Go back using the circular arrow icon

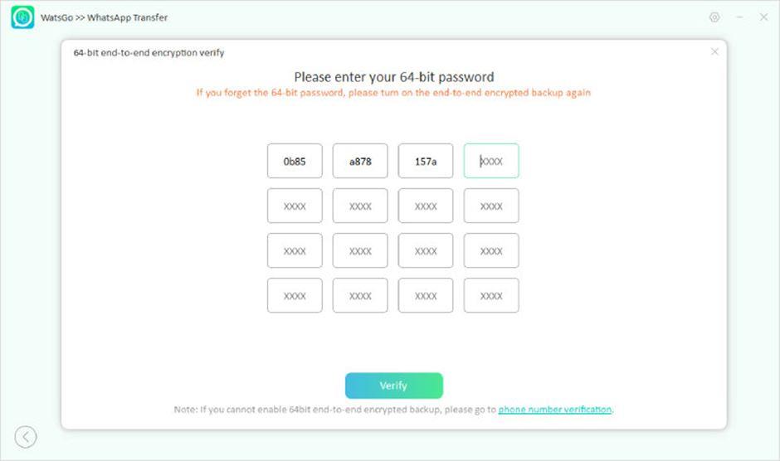pyautogui.click(x=26, y=437)
